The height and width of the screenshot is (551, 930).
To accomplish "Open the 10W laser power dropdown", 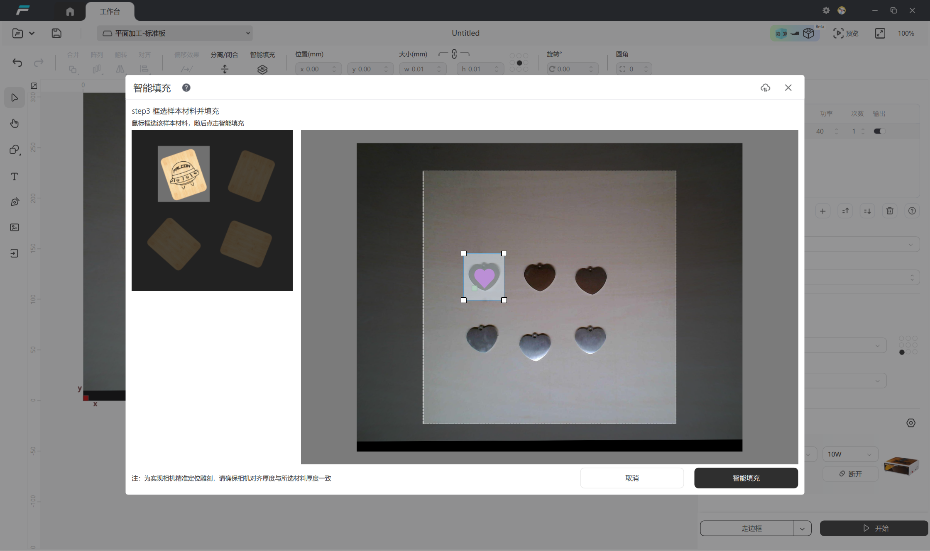I will (850, 454).
